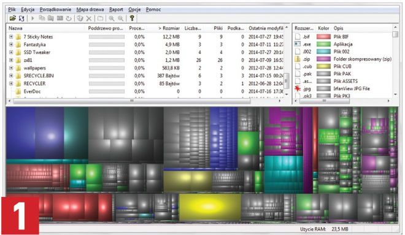Click the Kolor column header

323,28
